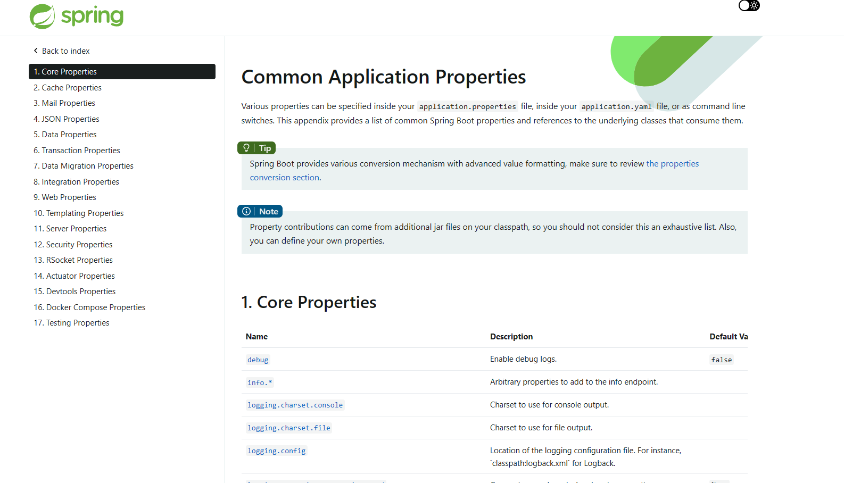Navigate to 8. Integration Properties
The width and height of the screenshot is (844, 483).
coord(76,182)
